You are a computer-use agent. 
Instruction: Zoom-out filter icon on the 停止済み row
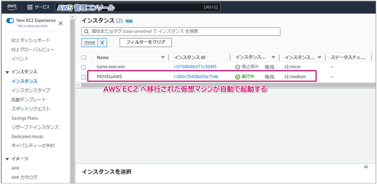coord(272,67)
